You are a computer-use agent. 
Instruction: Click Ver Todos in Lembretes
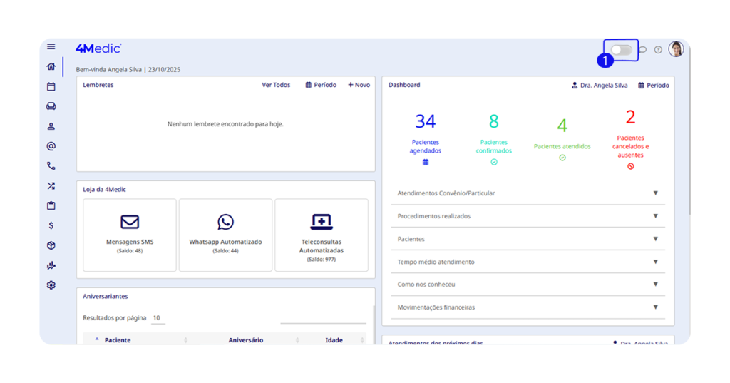(276, 85)
